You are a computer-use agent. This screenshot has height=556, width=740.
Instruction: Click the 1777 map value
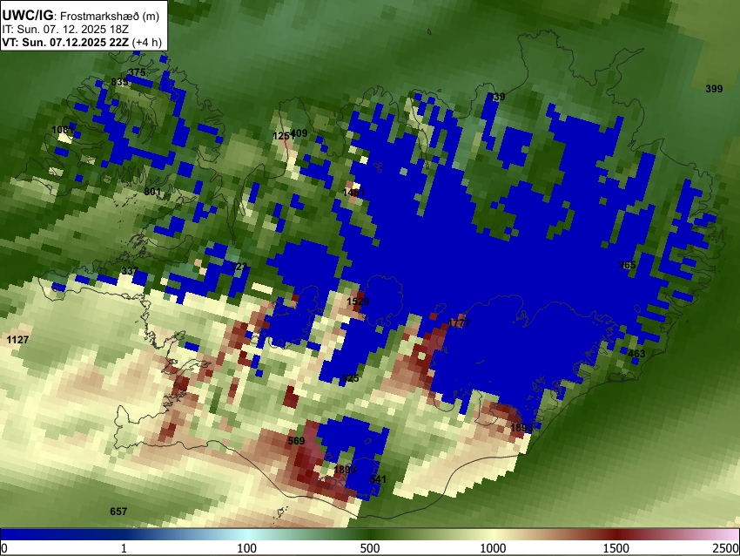pos(459,323)
